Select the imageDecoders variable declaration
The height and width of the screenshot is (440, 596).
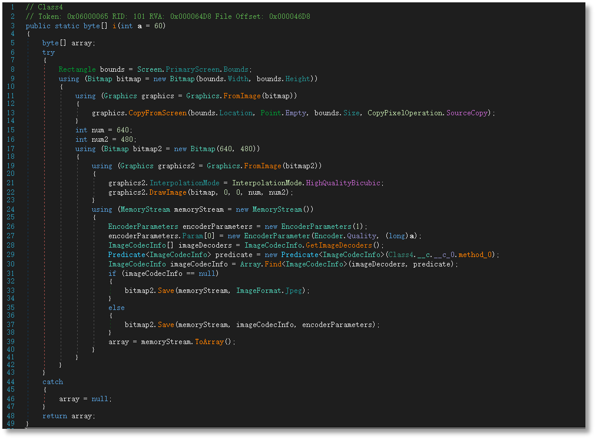(205, 245)
